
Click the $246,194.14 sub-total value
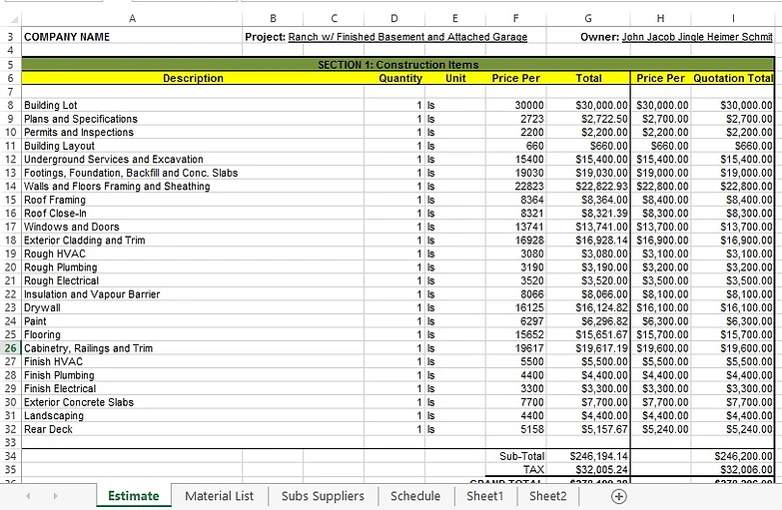point(588,456)
